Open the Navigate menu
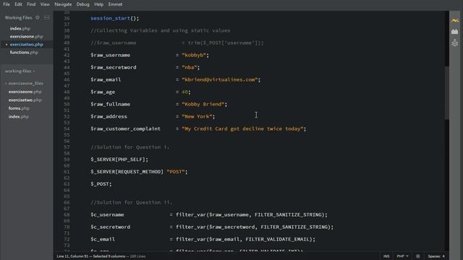The height and width of the screenshot is (260, 463). click(63, 4)
